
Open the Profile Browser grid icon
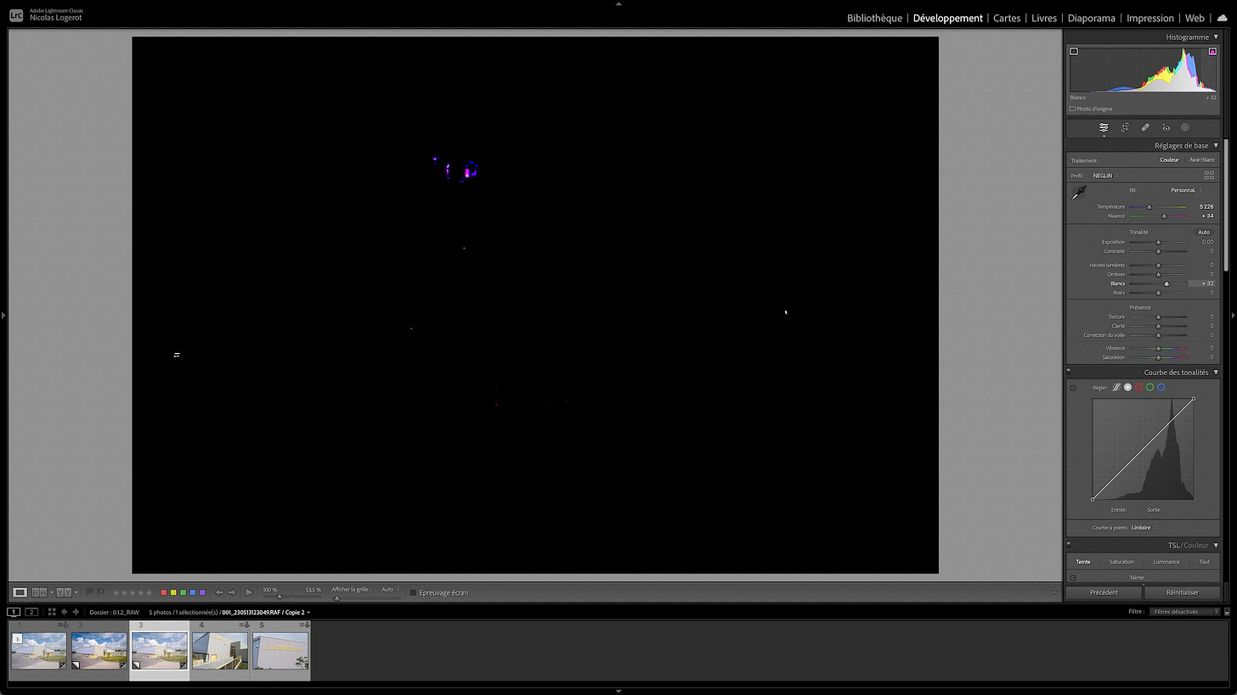pos(1209,175)
